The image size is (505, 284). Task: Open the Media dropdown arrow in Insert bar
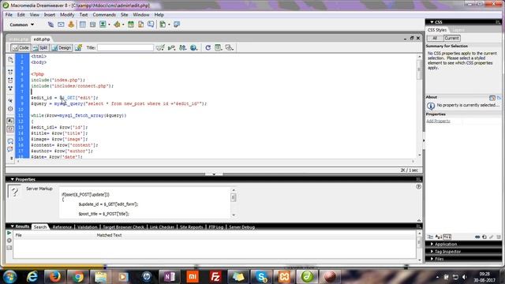pyautogui.click(x=123, y=24)
